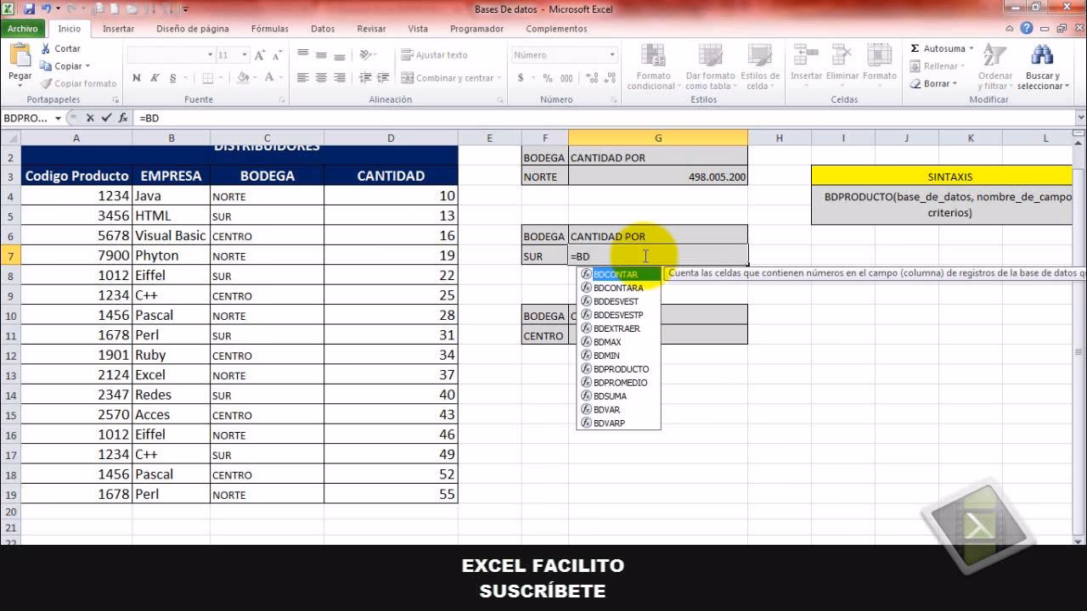
Task: Expand the formula bar
Action: 1079,118
